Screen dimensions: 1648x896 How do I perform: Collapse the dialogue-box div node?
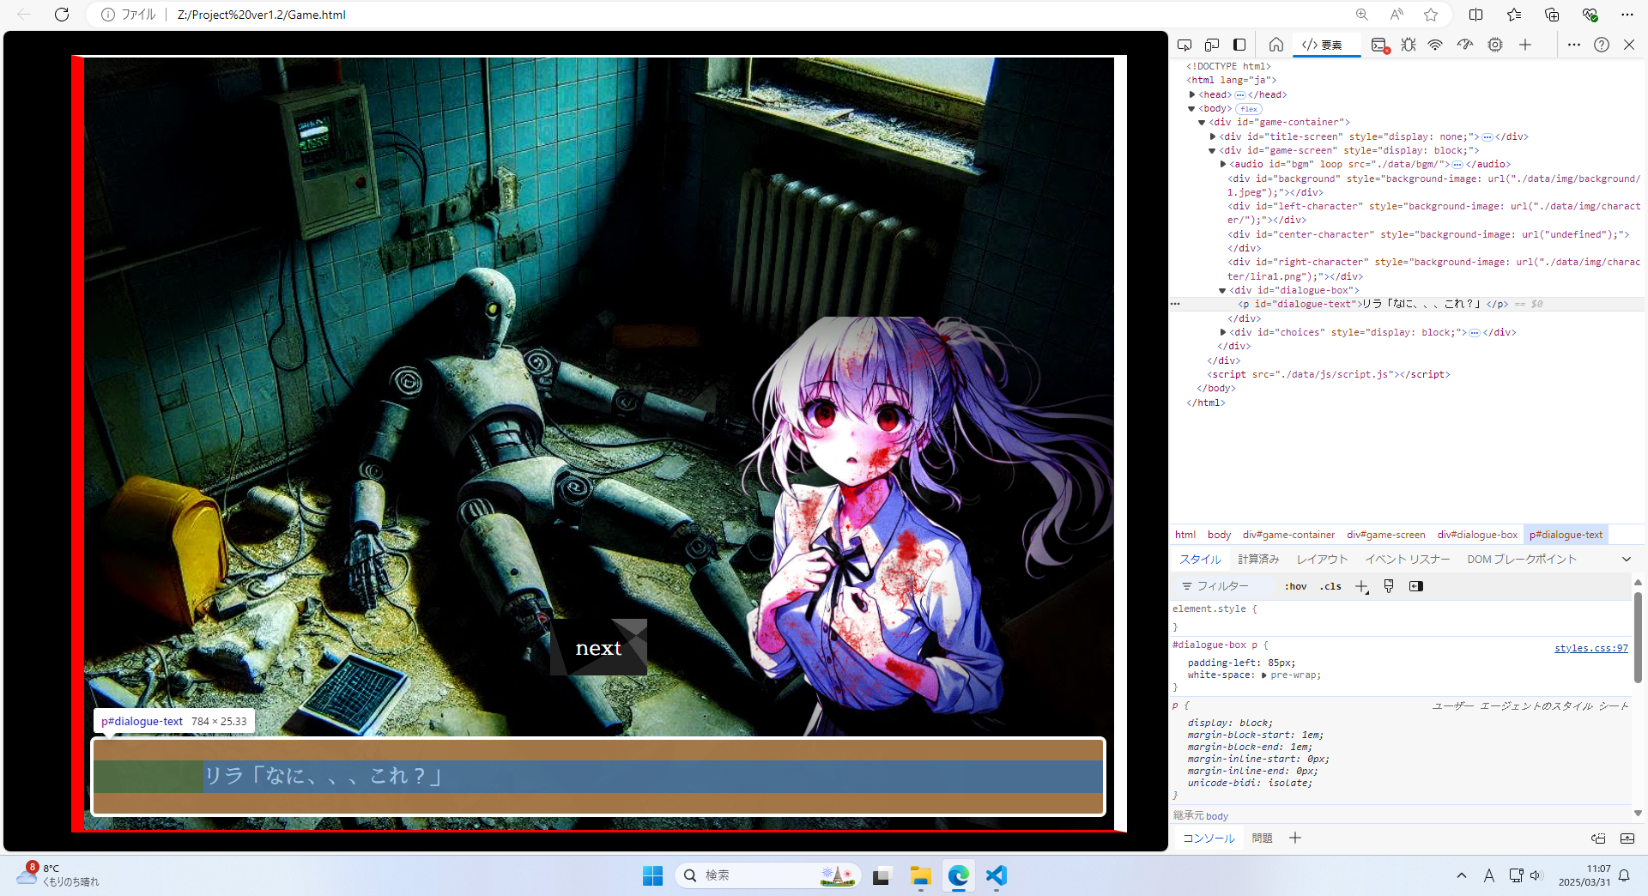(x=1223, y=291)
